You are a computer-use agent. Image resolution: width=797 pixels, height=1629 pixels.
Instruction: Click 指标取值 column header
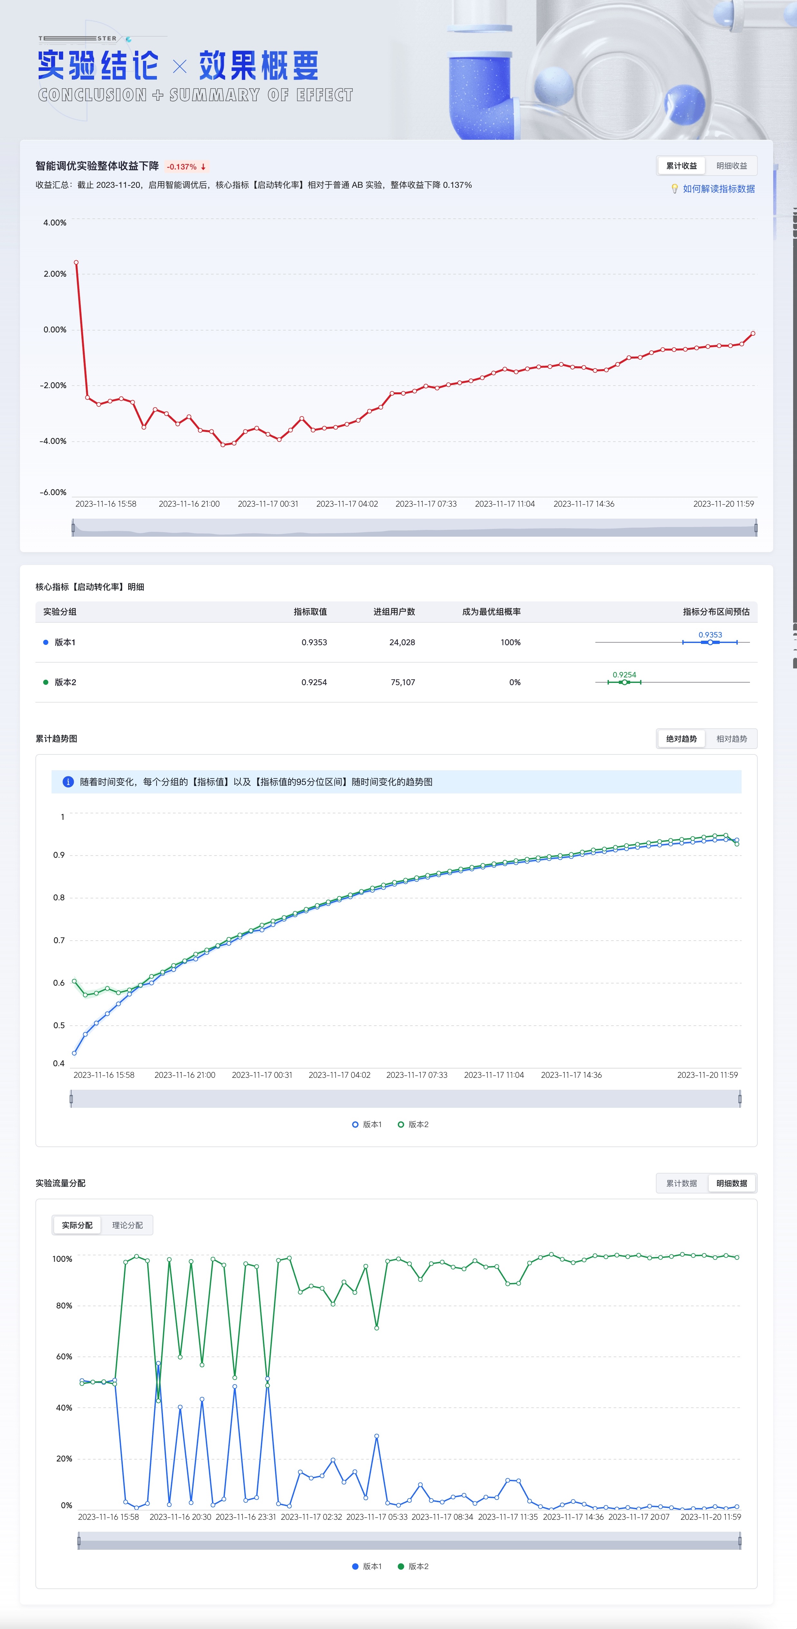point(310,611)
